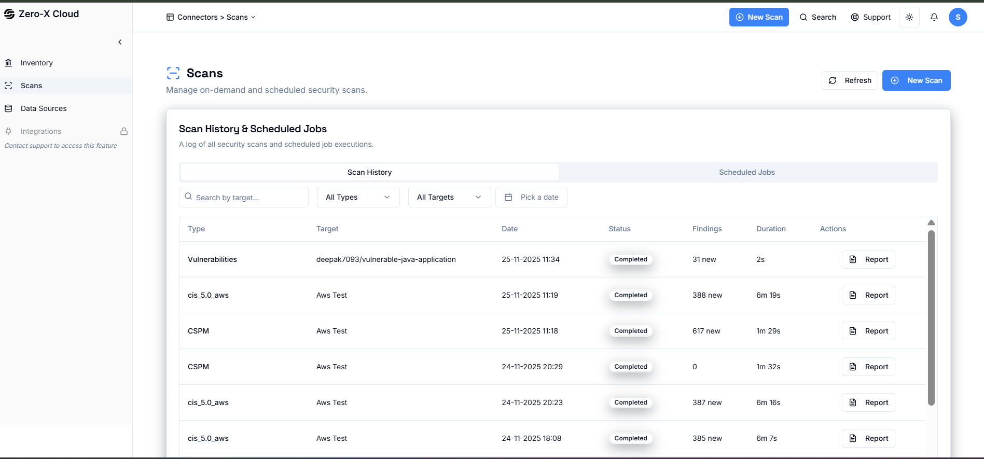Toggle the light/dark theme sun icon
The height and width of the screenshot is (459, 984).
909,17
